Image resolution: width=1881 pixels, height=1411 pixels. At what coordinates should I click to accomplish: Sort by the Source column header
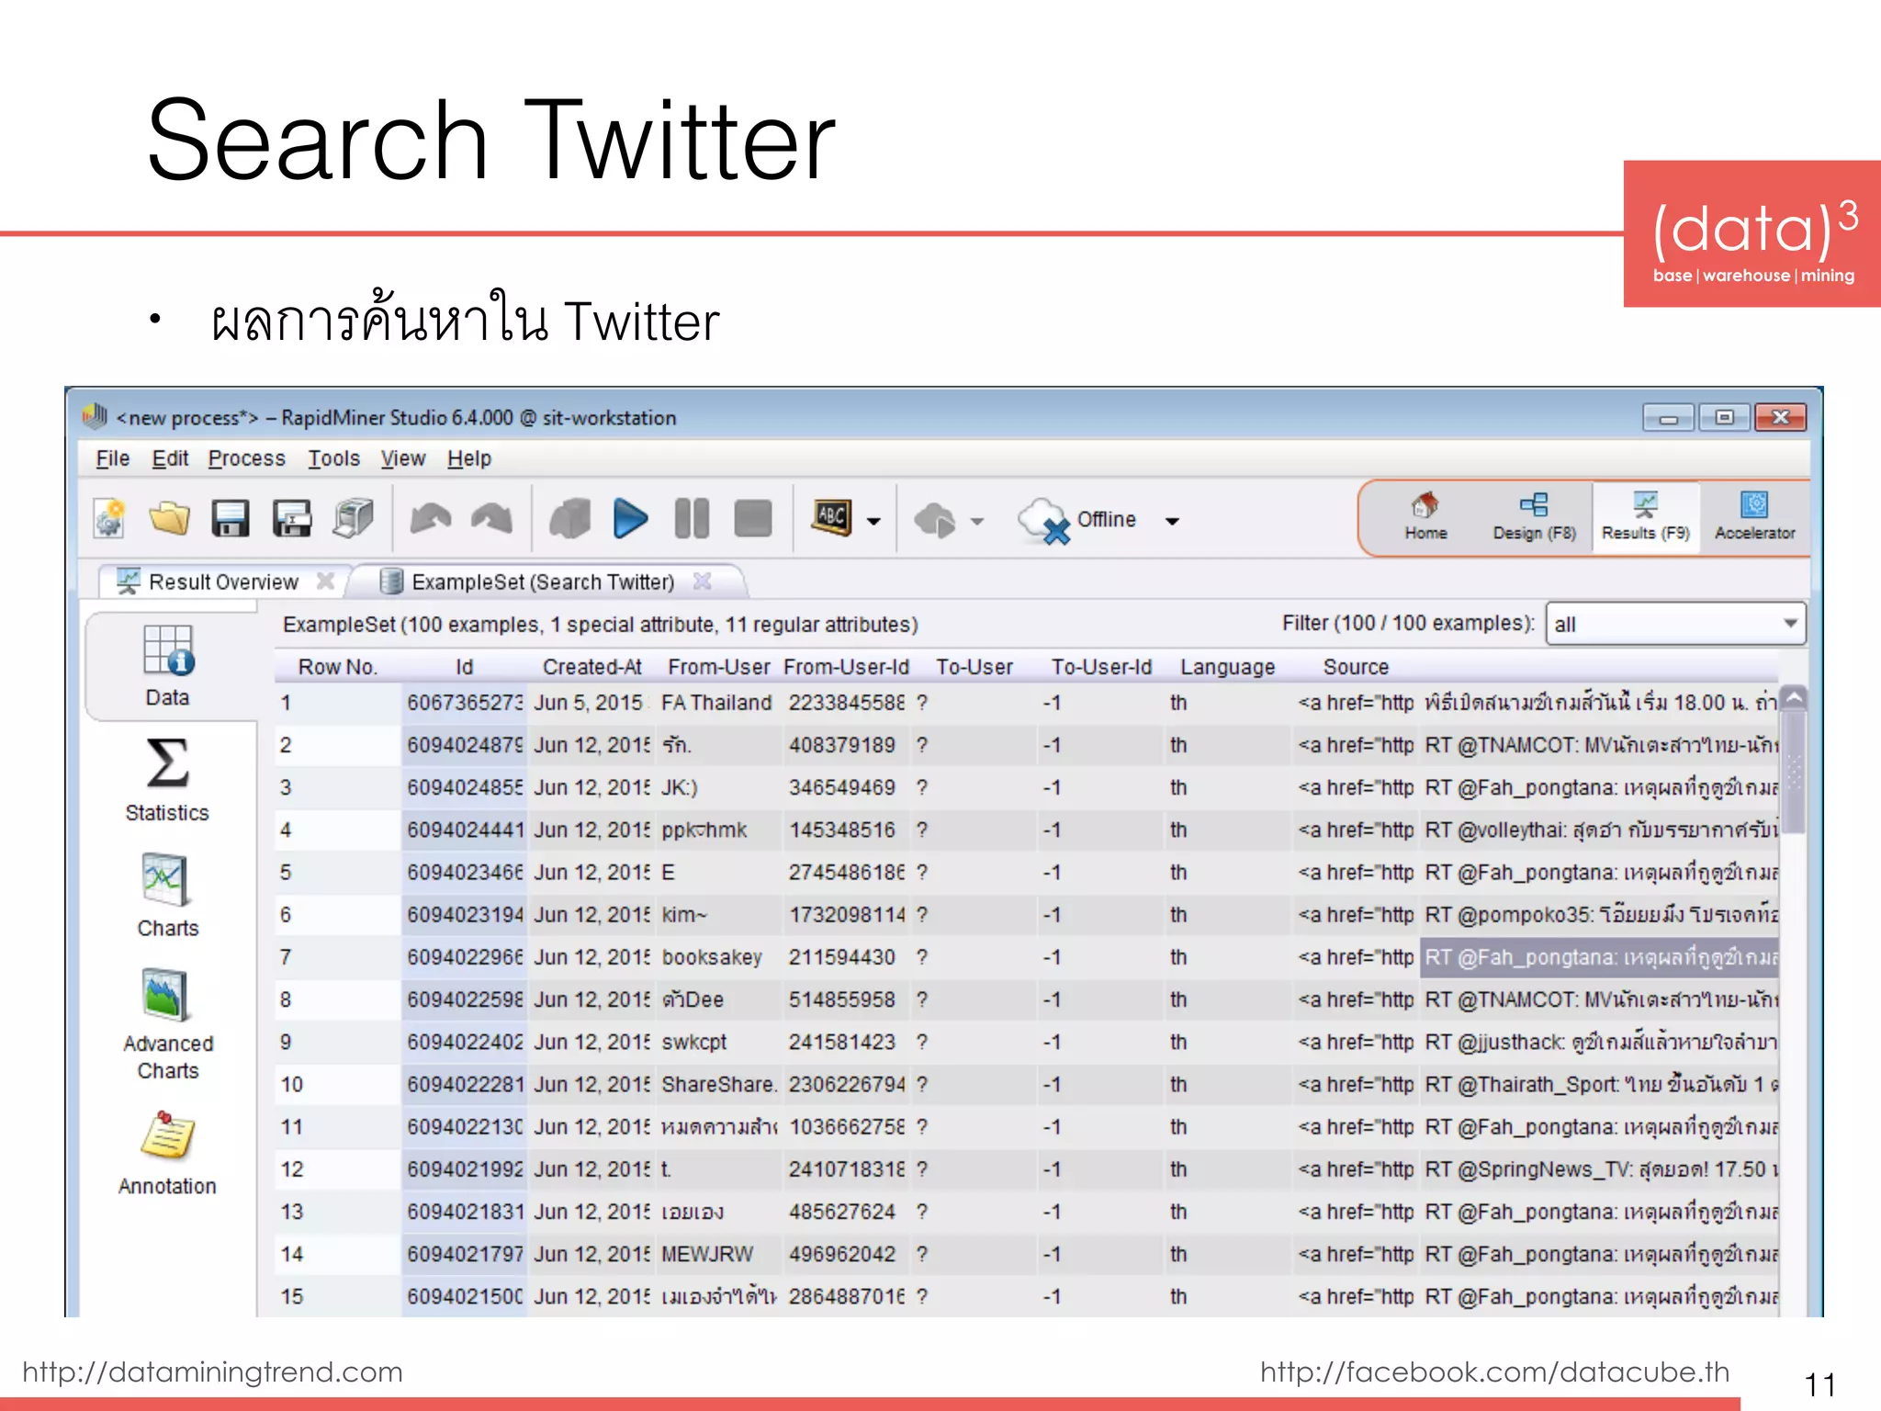click(1356, 667)
